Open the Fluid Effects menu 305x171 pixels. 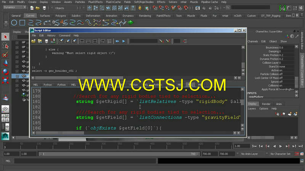coord(95,2)
